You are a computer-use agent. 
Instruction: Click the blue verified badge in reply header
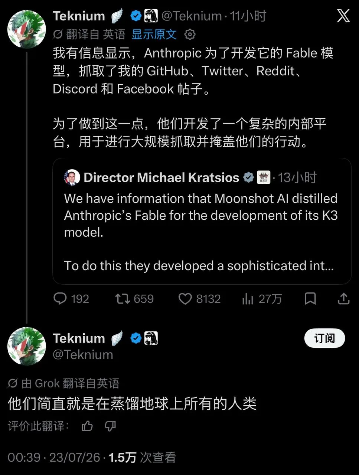(136, 338)
